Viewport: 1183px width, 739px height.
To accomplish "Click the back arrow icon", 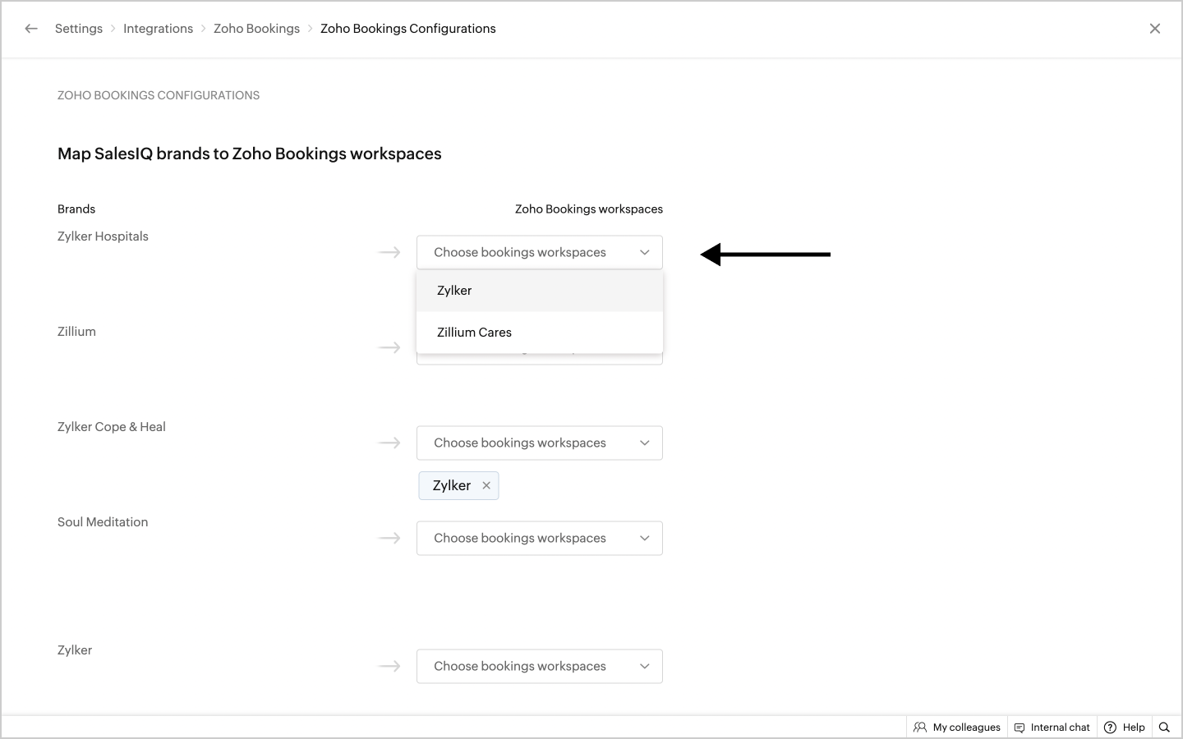I will click(31, 29).
